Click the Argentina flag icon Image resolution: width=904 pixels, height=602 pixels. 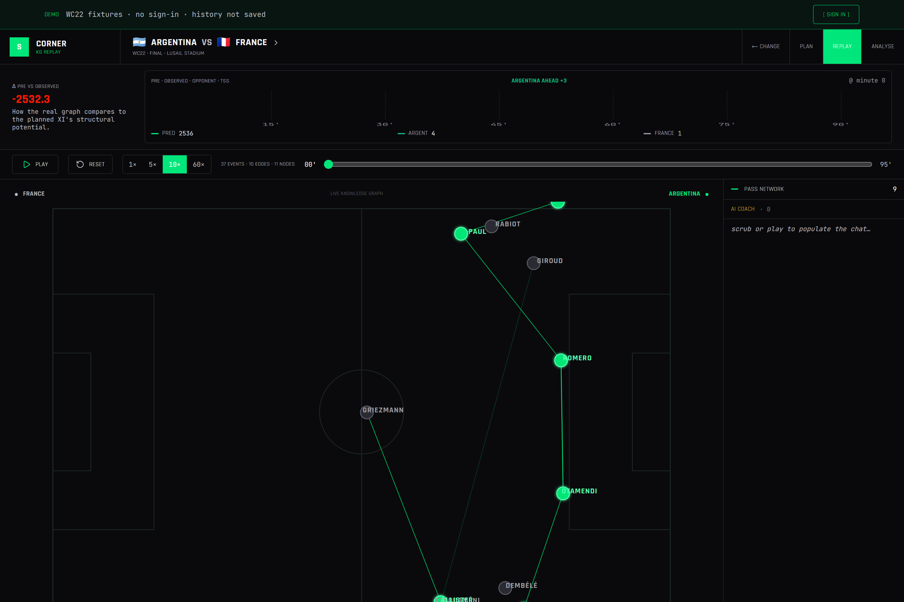point(139,42)
